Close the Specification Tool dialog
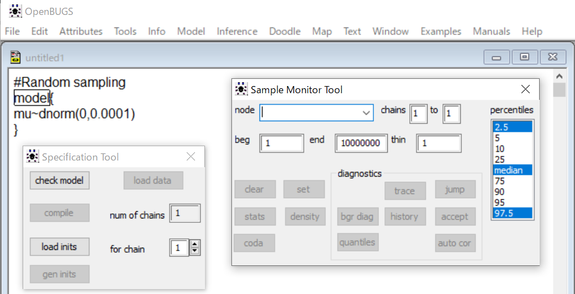This screenshot has width=575, height=294. click(x=191, y=157)
